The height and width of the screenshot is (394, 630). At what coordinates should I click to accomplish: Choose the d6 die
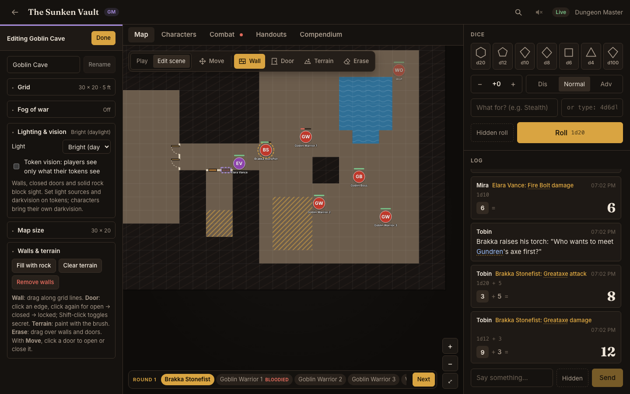click(569, 56)
